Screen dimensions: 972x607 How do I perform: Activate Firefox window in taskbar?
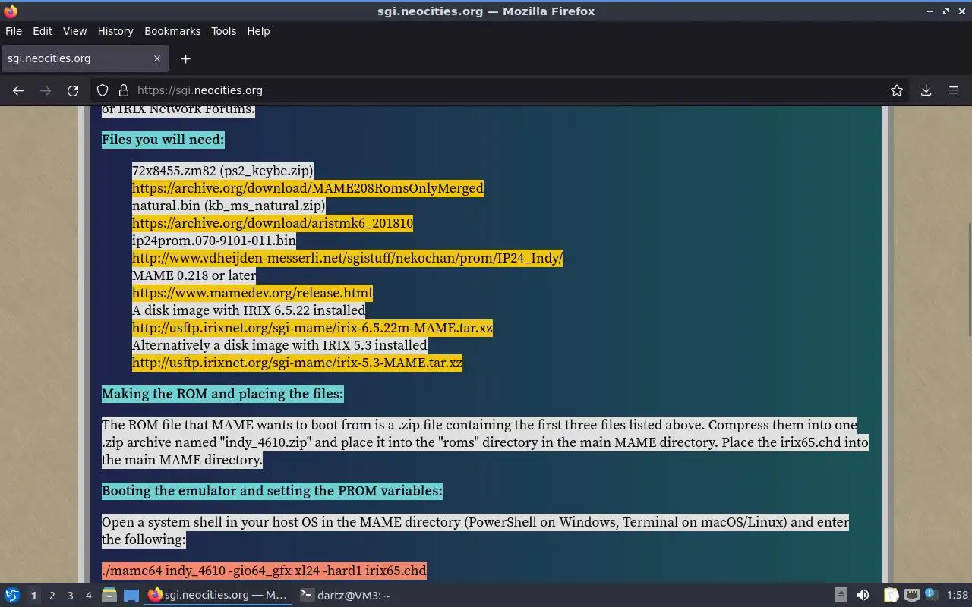click(218, 596)
